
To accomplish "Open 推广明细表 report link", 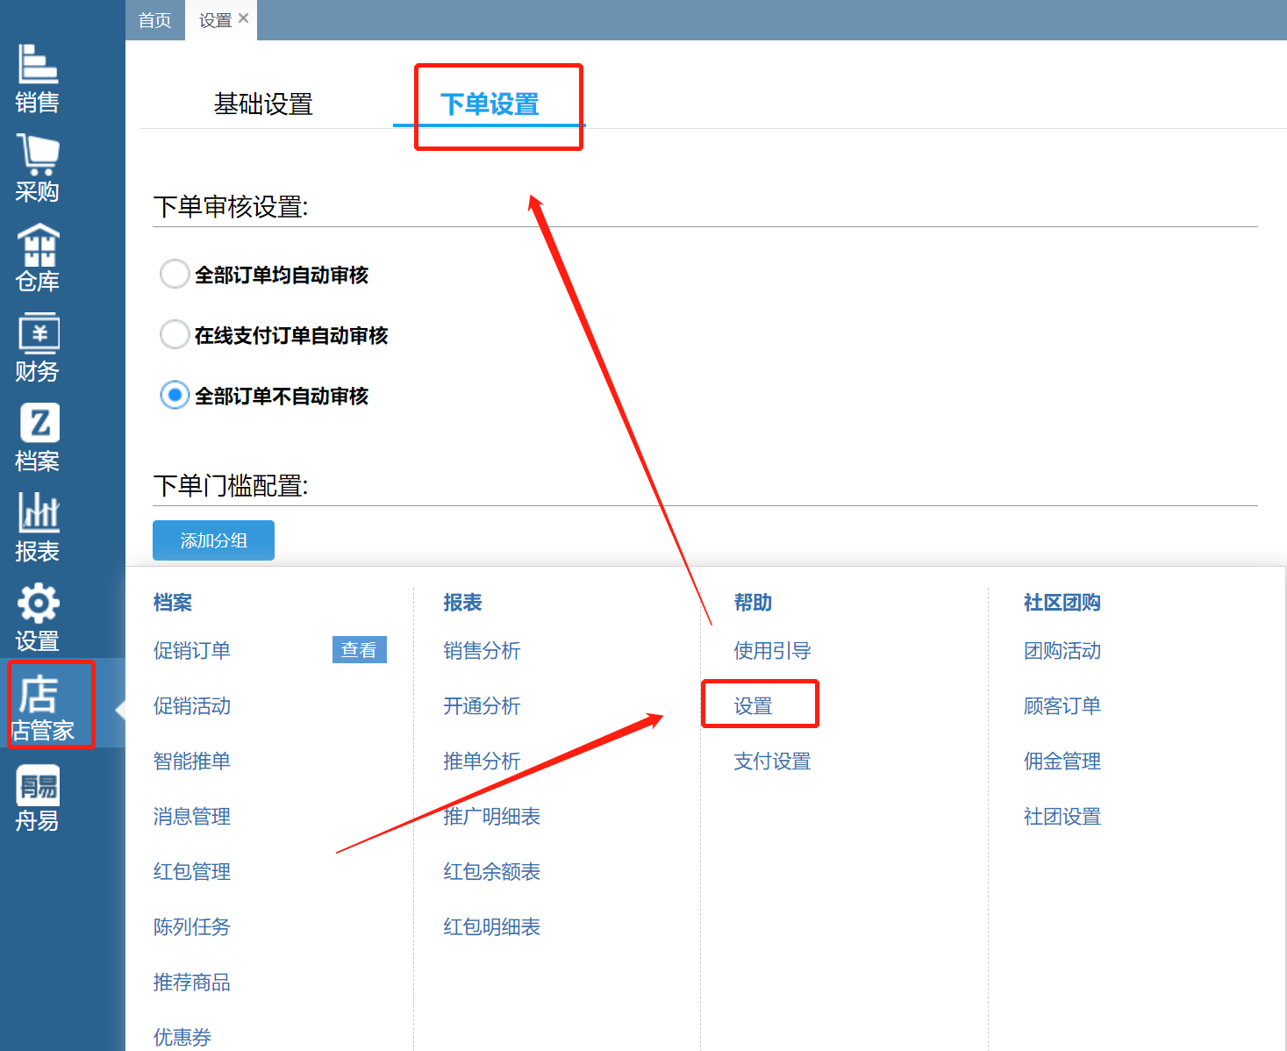I will pos(492,817).
